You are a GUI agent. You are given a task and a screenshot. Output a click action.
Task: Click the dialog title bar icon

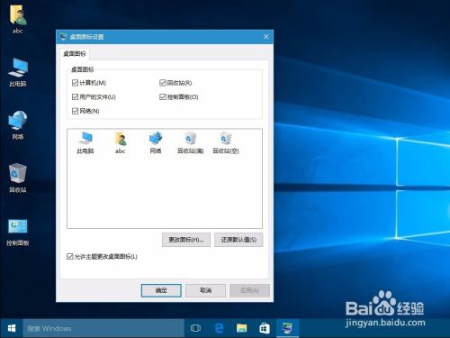(63, 37)
